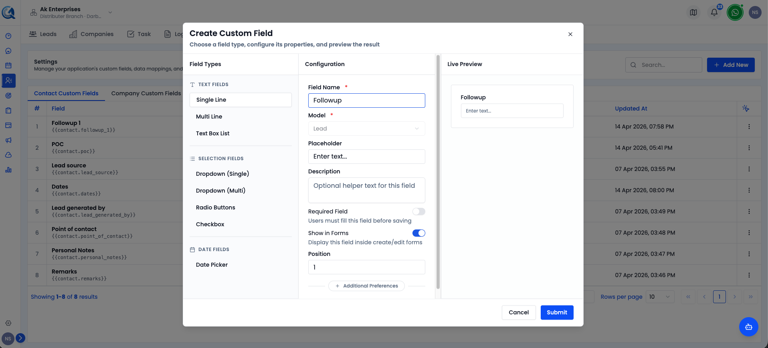Image resolution: width=768 pixels, height=348 pixels.
Task: Click the Search box in Settings
Action: (663, 65)
